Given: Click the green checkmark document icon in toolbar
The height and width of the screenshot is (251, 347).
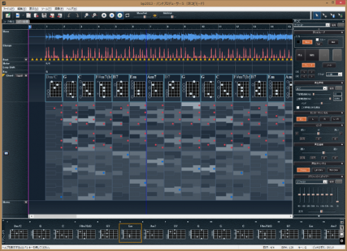Looking at the screenshot, I should [x=8, y=15].
